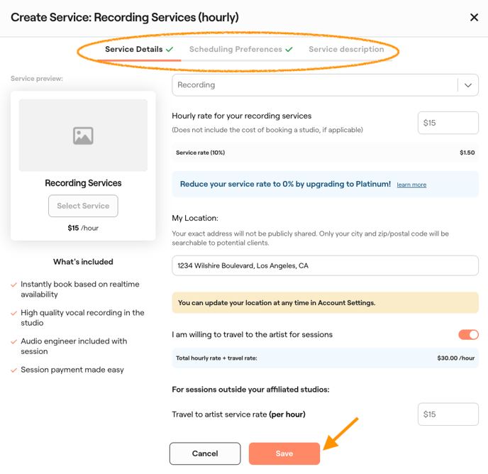
Task: Click the My Location address field
Action: (325, 265)
